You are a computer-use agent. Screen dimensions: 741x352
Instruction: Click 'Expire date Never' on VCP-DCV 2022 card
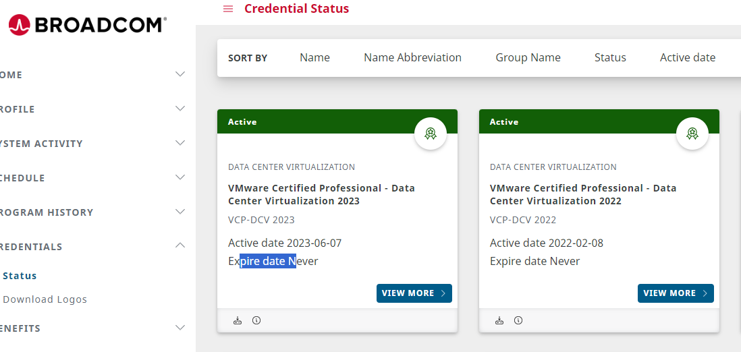click(535, 261)
